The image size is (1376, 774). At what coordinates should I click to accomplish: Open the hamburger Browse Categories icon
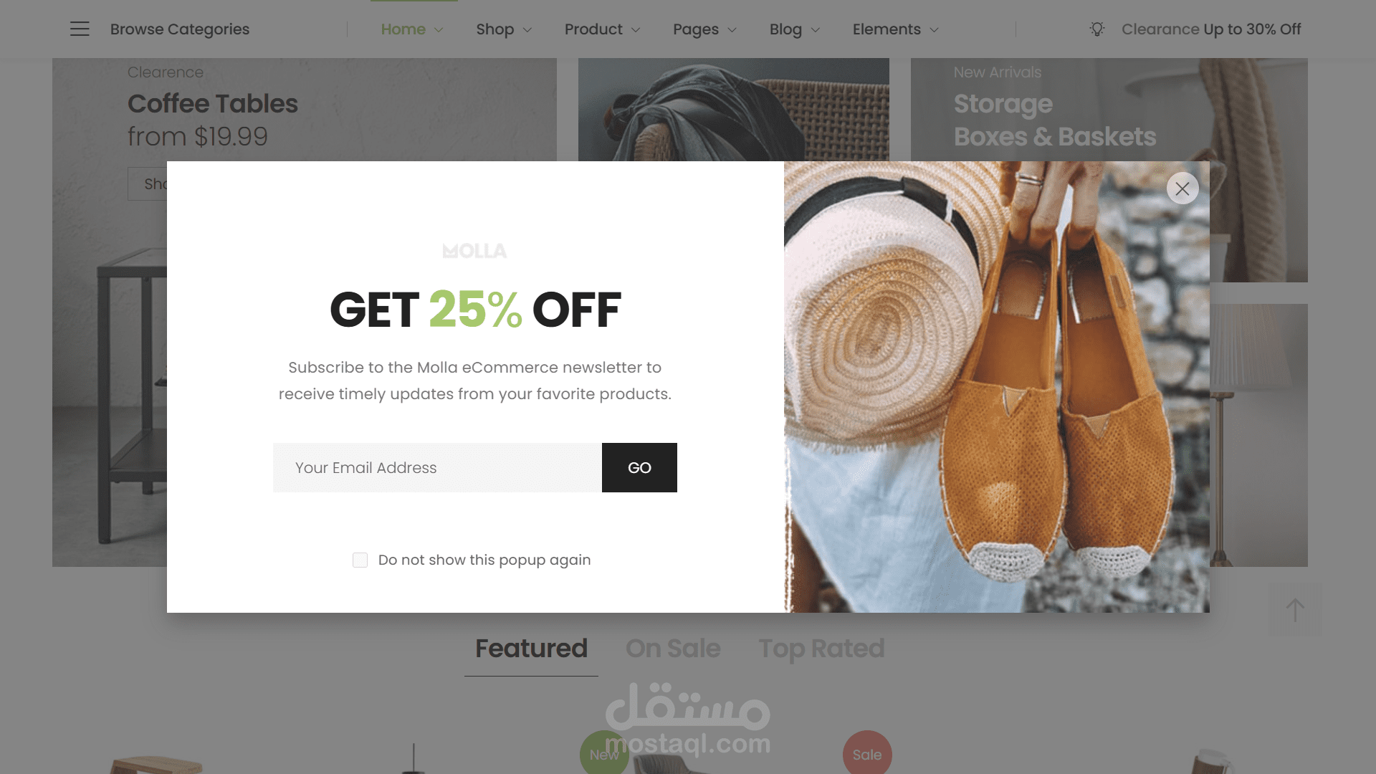80,29
